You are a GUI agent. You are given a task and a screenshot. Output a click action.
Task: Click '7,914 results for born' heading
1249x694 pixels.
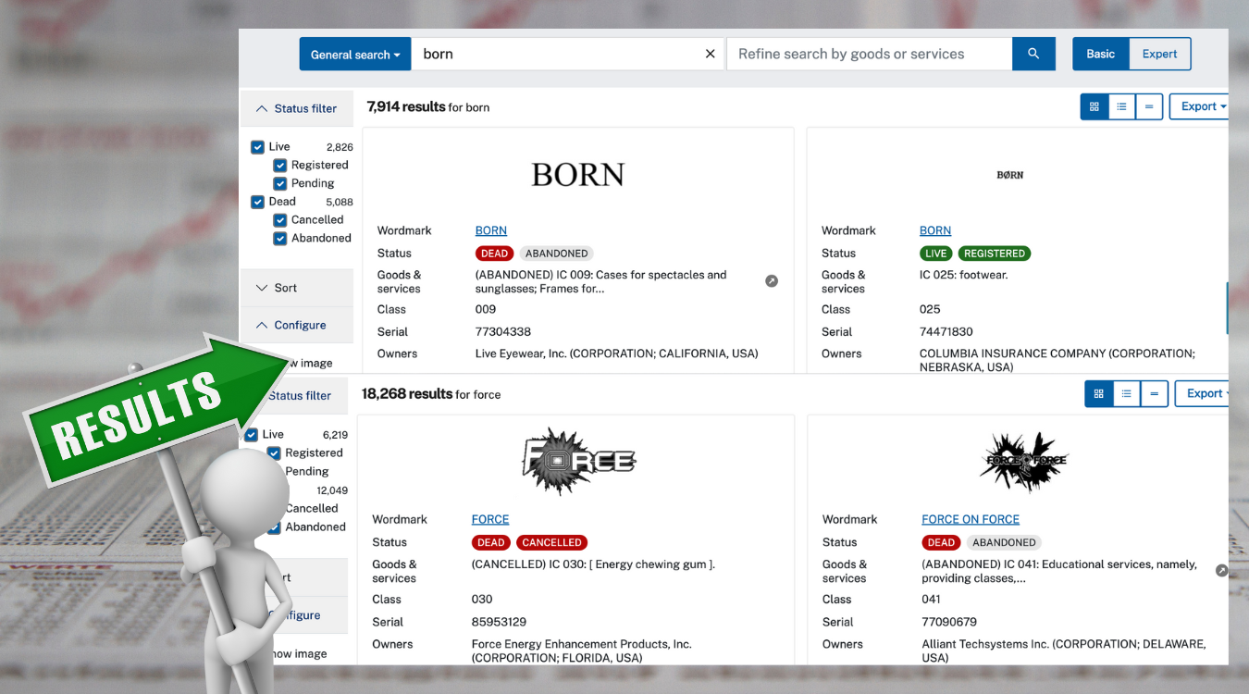tap(428, 107)
